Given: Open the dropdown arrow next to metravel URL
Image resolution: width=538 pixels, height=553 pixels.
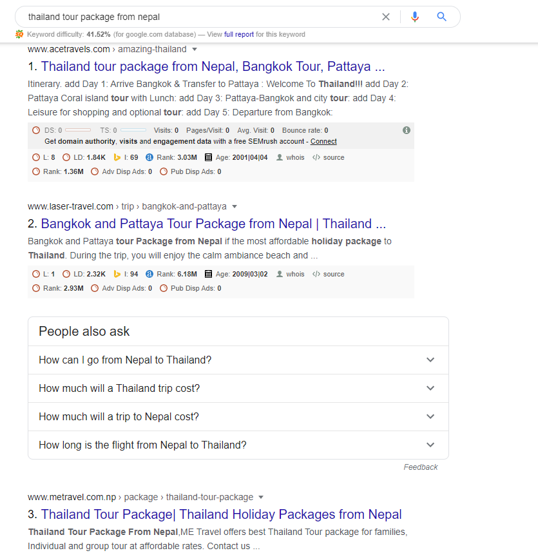Looking at the screenshot, I should pyautogui.click(x=261, y=497).
